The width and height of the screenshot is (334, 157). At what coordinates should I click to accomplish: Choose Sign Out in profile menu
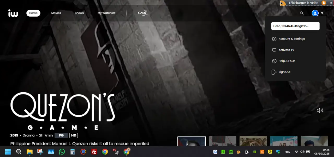[x=281, y=72]
